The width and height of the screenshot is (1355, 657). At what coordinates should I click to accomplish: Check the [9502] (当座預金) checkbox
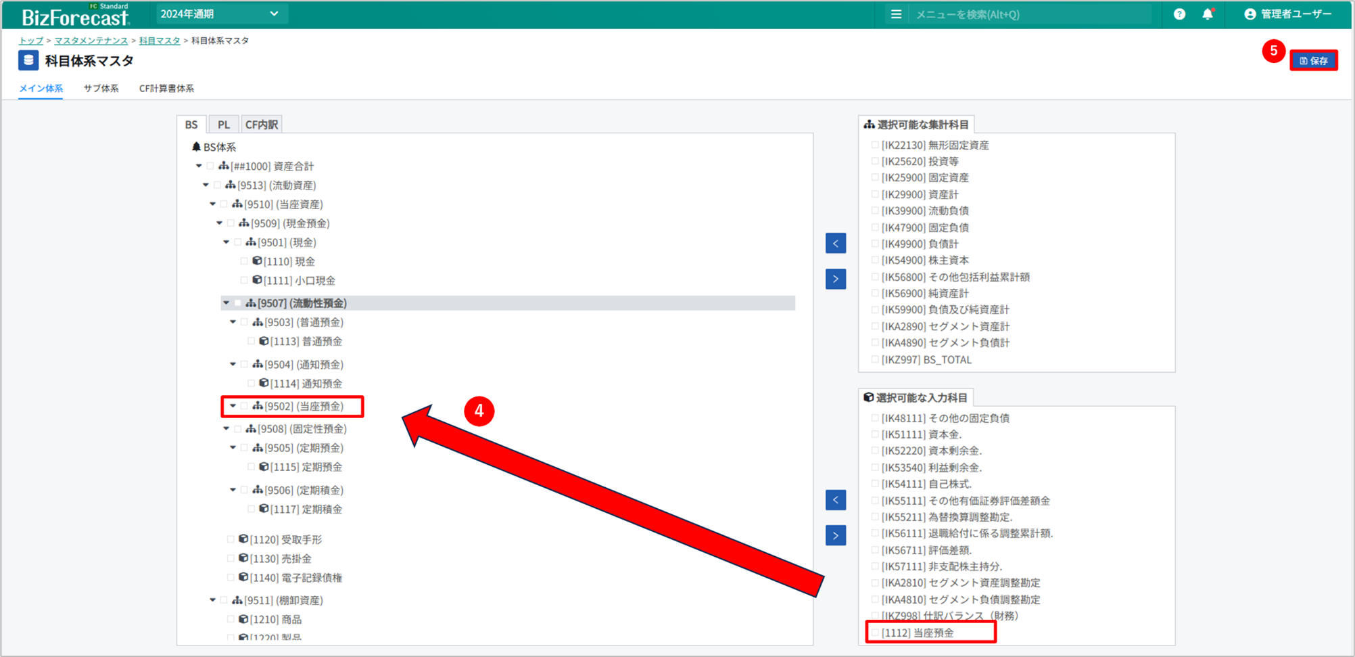click(245, 406)
